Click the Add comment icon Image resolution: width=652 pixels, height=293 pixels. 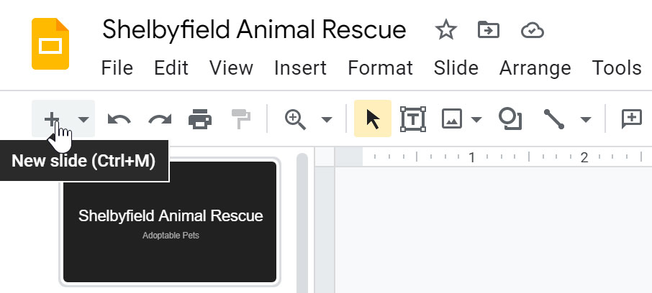click(631, 119)
